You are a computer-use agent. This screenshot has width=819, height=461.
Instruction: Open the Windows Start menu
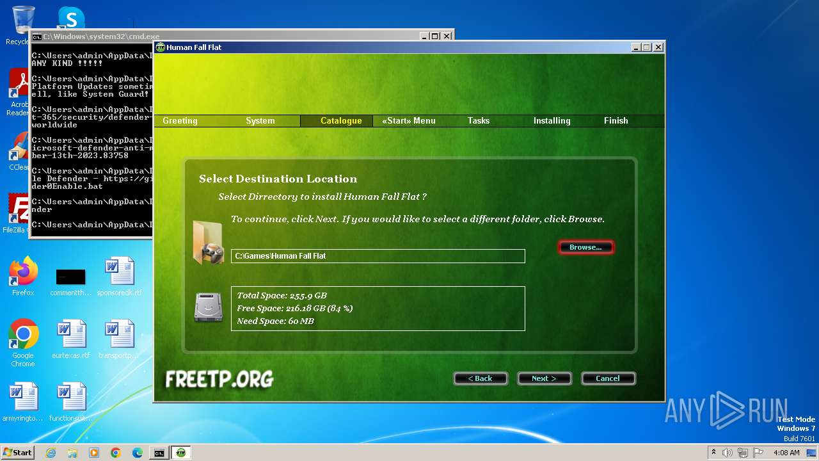(x=17, y=452)
